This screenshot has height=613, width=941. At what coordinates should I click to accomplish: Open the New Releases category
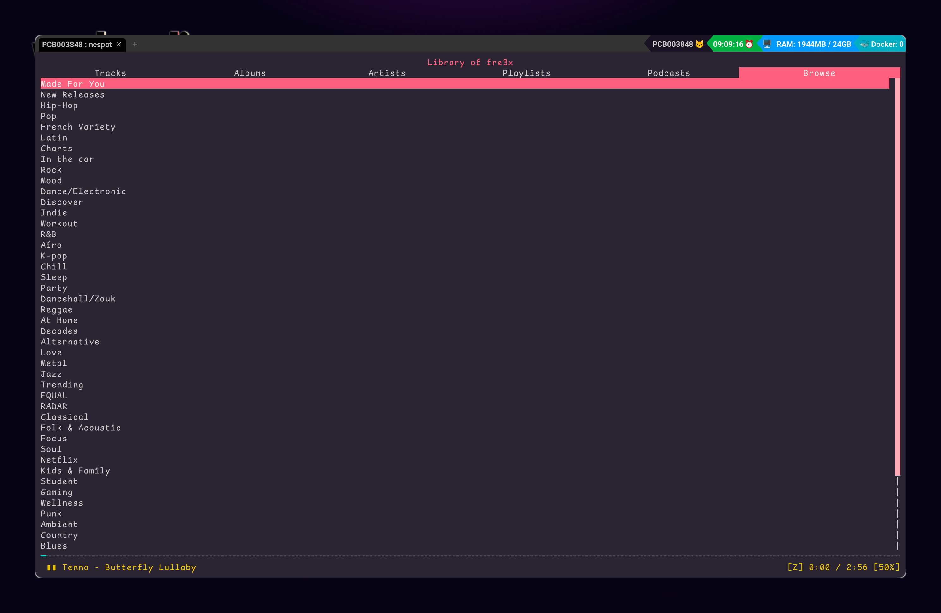73,95
